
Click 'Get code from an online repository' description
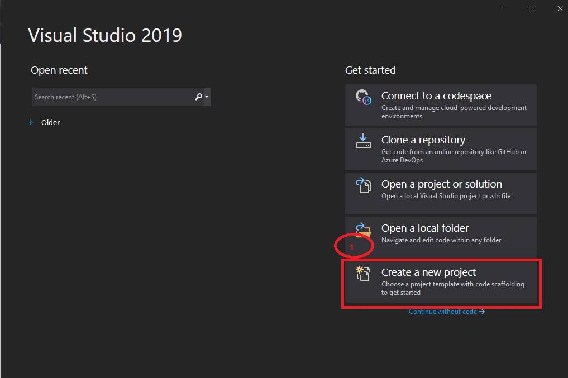454,156
